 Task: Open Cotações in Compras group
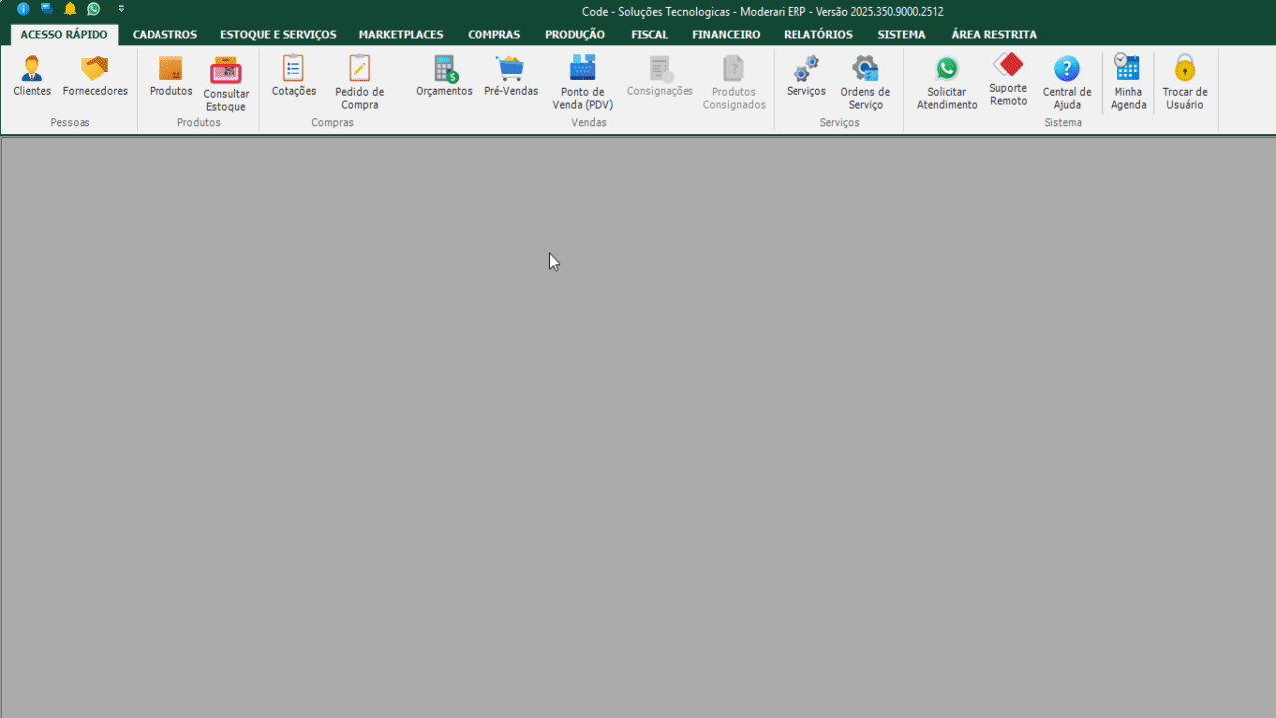click(x=294, y=77)
